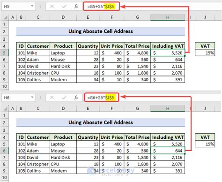Screen dimensions: 222x182
Task: Click the Select All corner triangle in the lower sheet
Action: [5, 108]
